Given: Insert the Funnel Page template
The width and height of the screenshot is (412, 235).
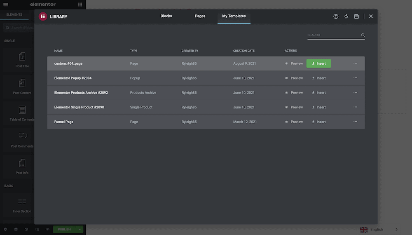Looking at the screenshot, I should 319,122.
